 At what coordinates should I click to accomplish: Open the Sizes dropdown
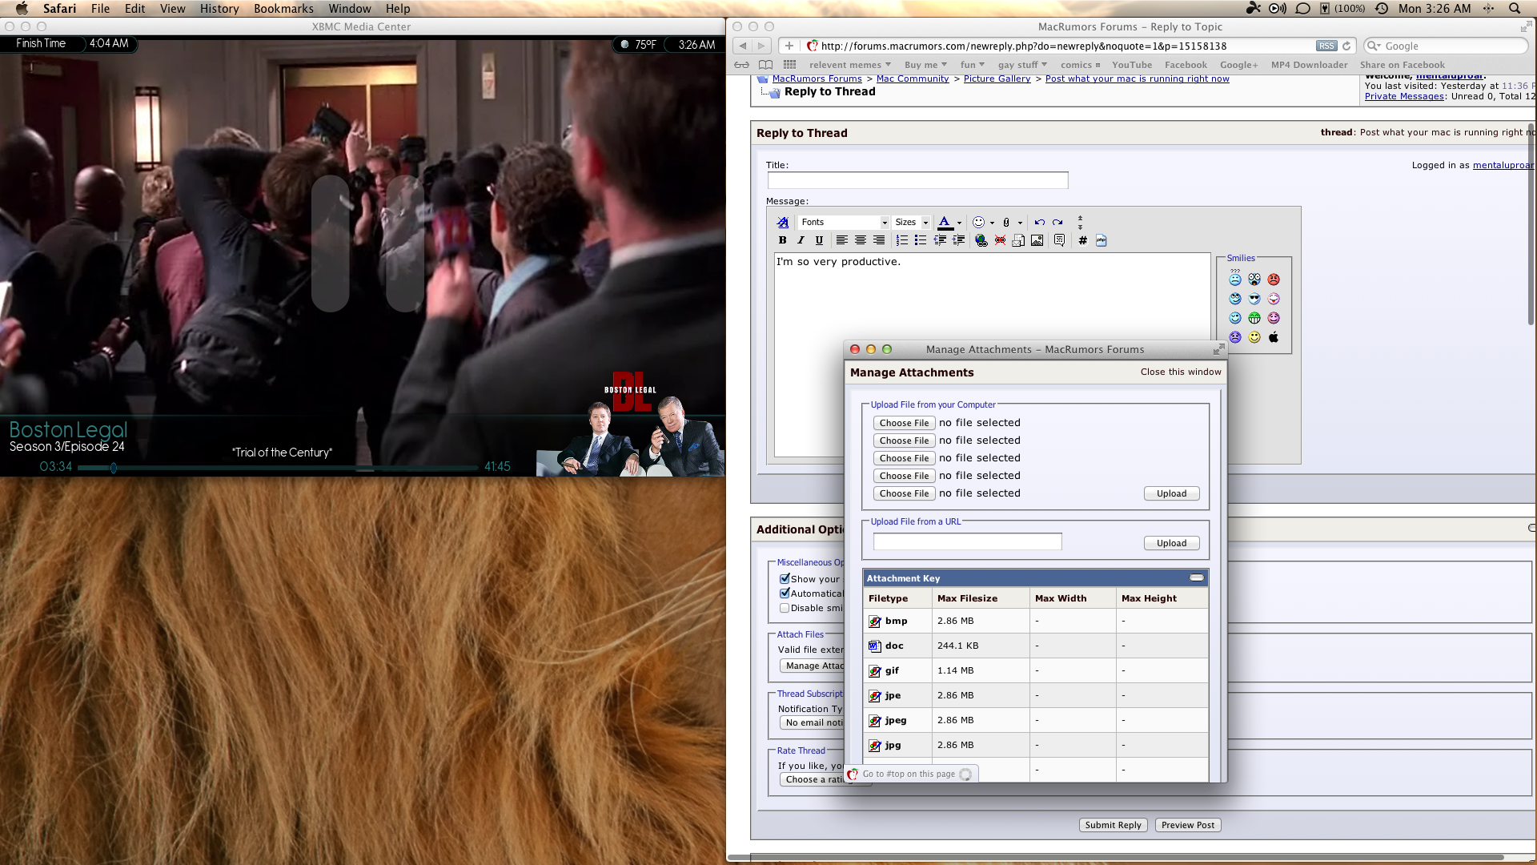click(912, 223)
